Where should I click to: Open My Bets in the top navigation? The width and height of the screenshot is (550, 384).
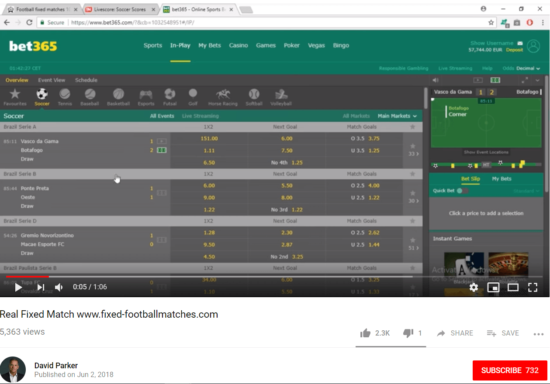pyautogui.click(x=210, y=45)
